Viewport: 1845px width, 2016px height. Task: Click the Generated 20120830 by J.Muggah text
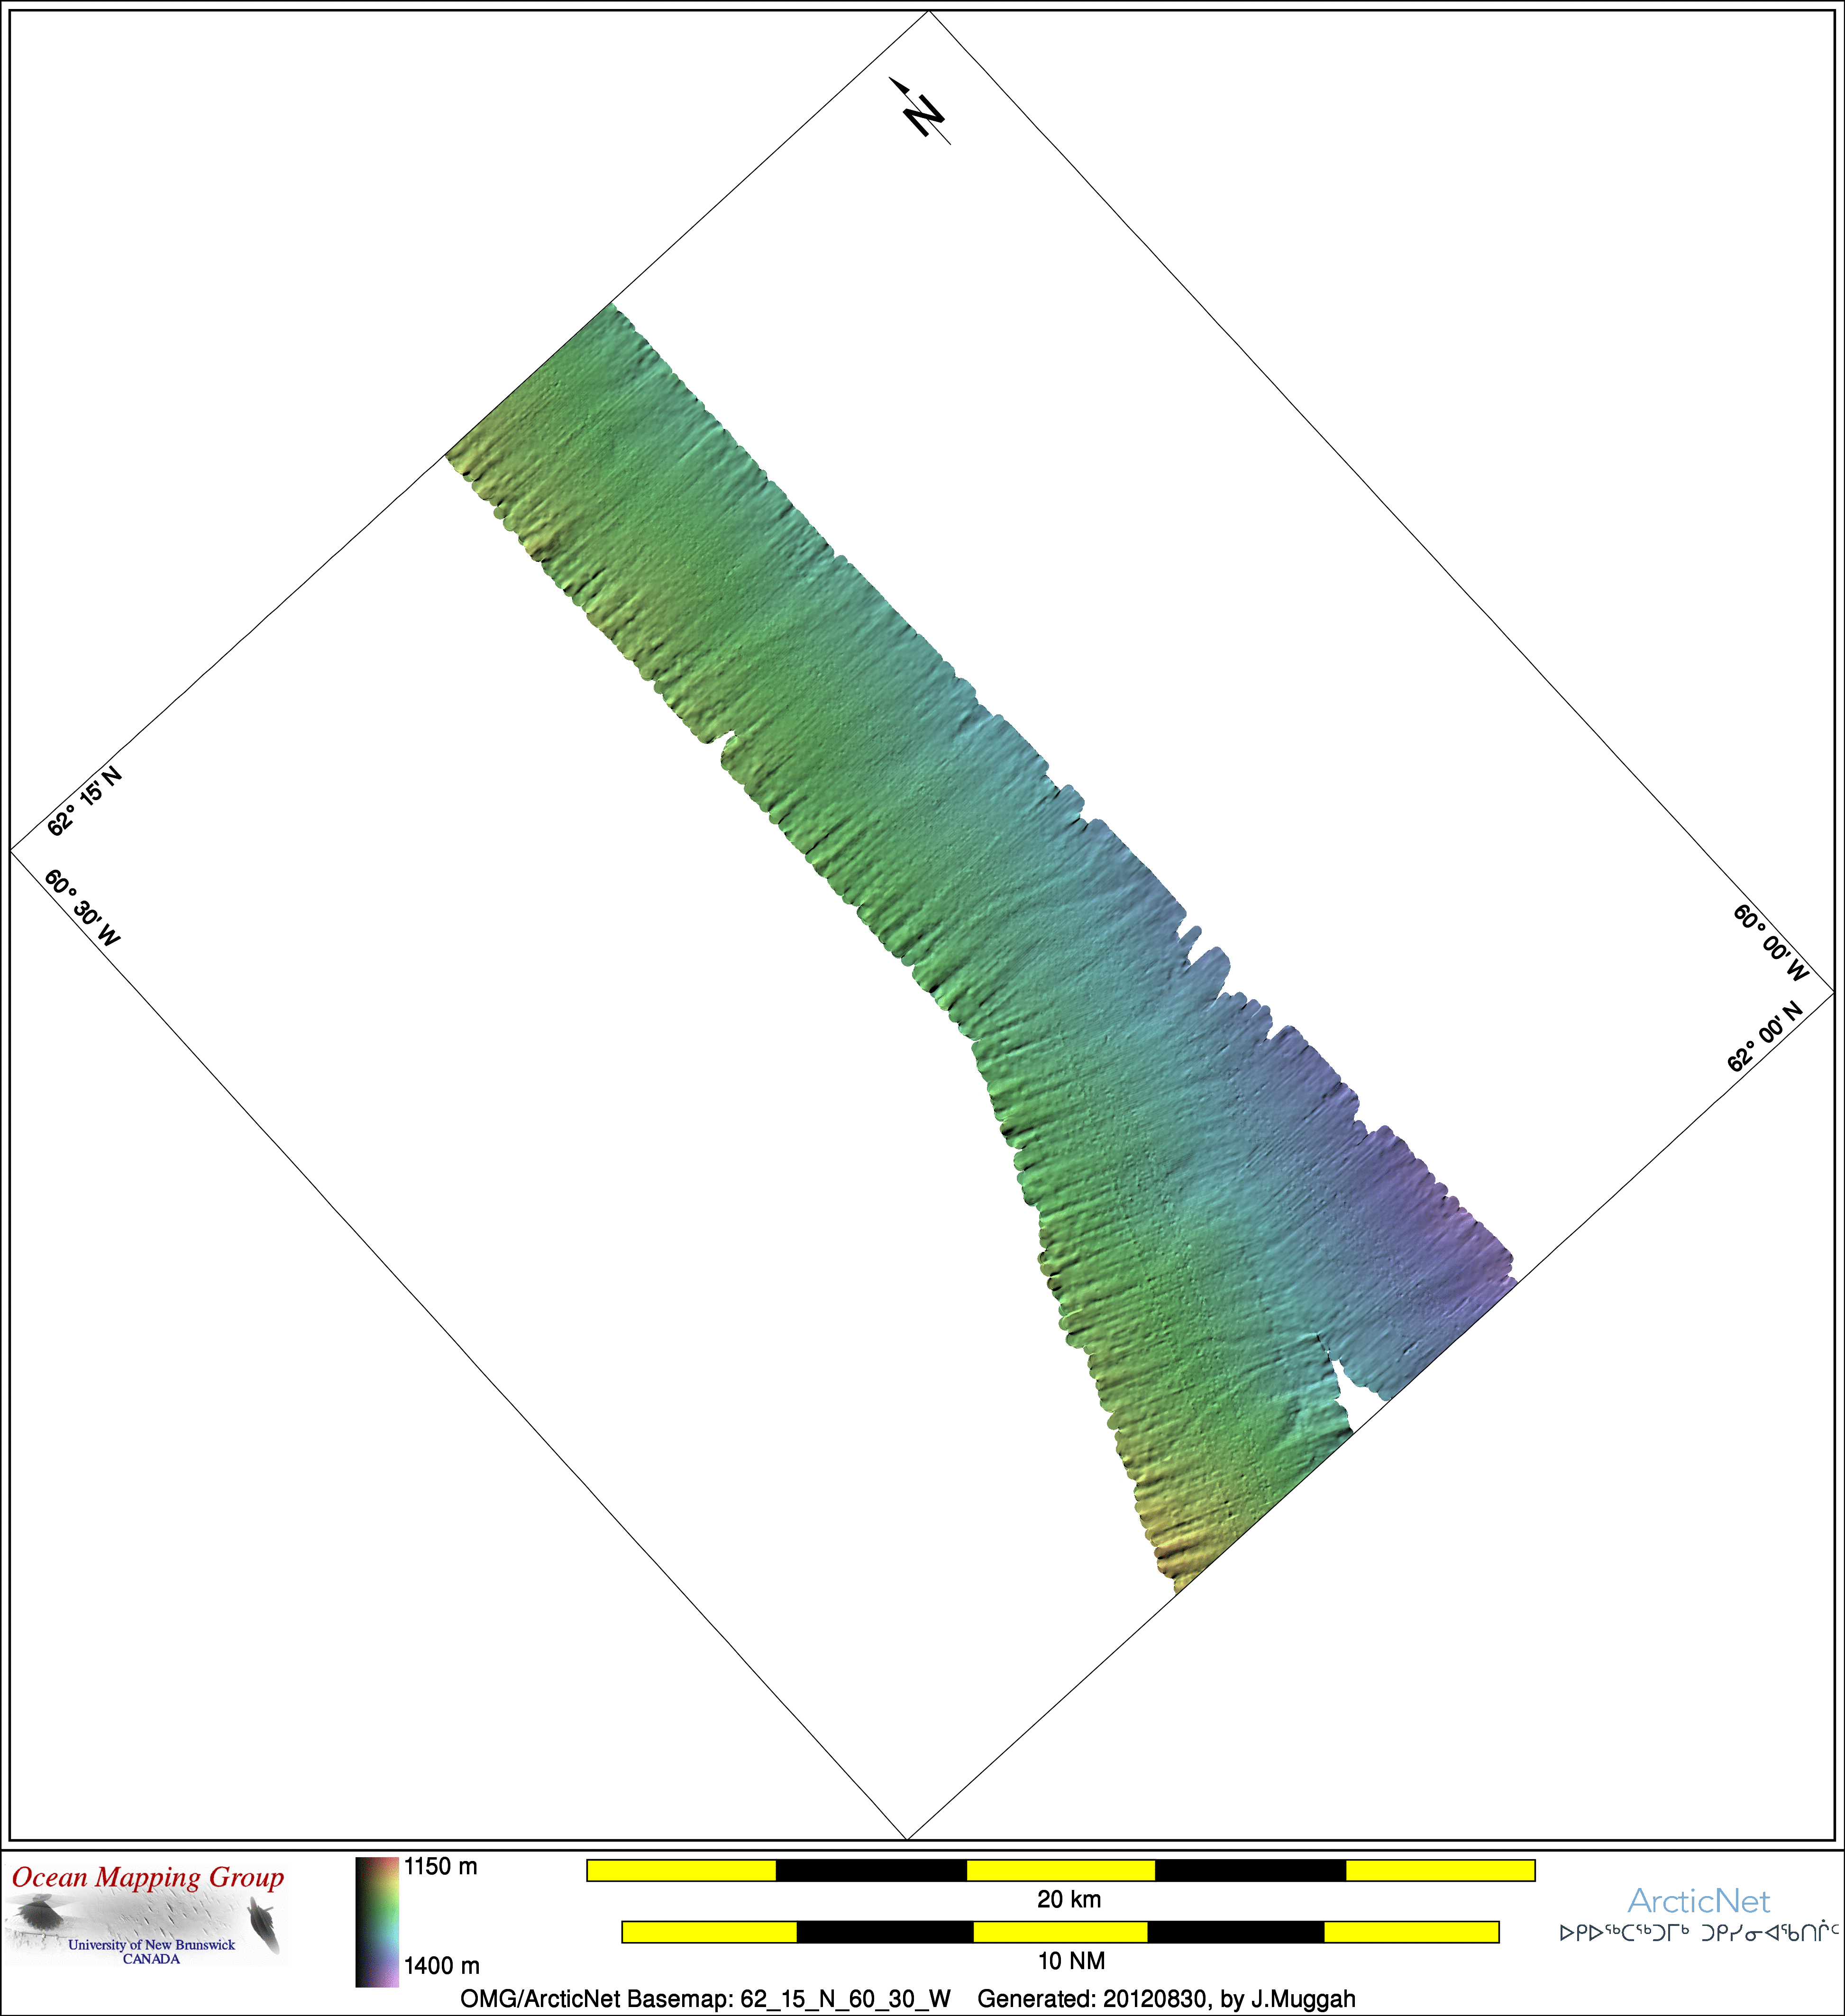click(x=1166, y=1999)
